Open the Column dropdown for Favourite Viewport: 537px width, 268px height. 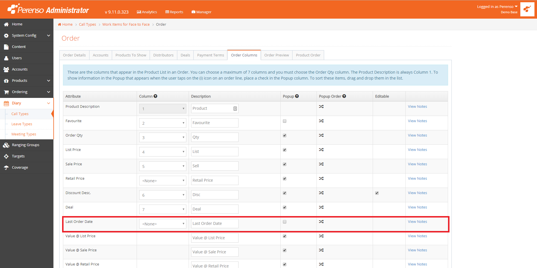(x=163, y=123)
